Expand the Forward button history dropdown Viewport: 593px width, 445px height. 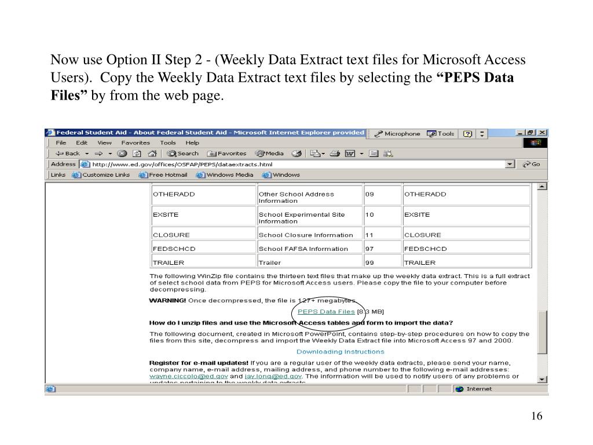(110, 154)
